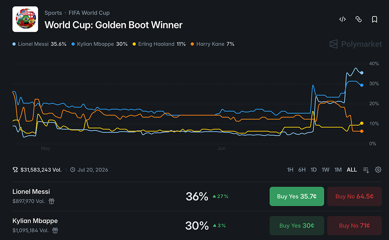
Task: Copy the market link icon
Action: pos(359,19)
